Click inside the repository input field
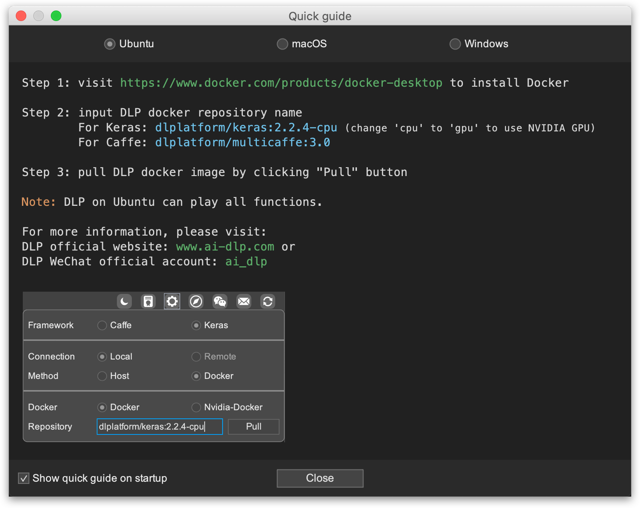640x508 pixels. [x=159, y=427]
